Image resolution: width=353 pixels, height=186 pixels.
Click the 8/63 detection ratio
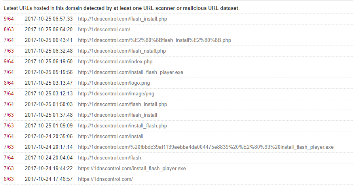8,29
